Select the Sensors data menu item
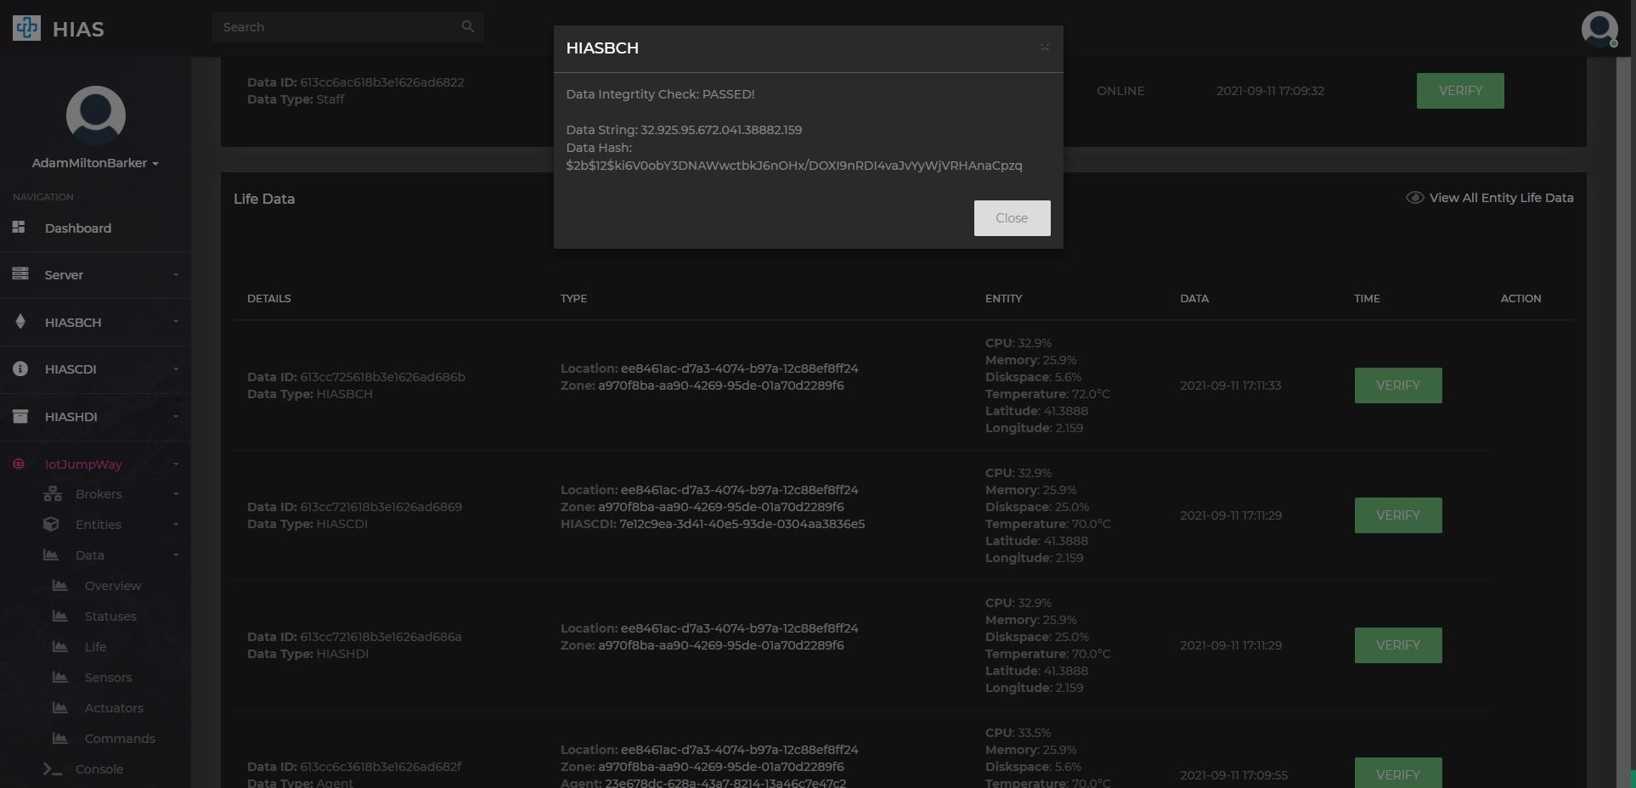The width and height of the screenshot is (1636, 788). pos(108,677)
